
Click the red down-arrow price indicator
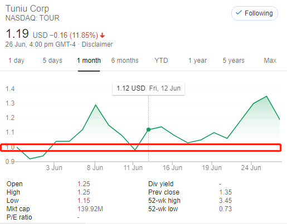[103, 35]
